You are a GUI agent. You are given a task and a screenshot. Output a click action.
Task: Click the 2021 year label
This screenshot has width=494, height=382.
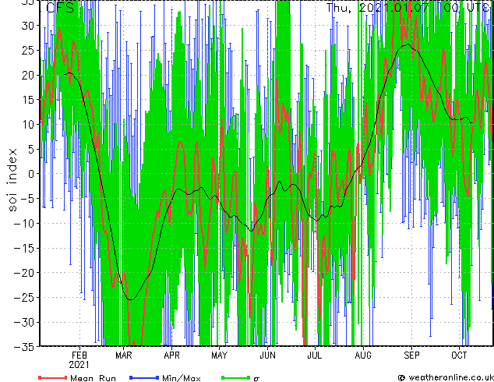point(79,365)
